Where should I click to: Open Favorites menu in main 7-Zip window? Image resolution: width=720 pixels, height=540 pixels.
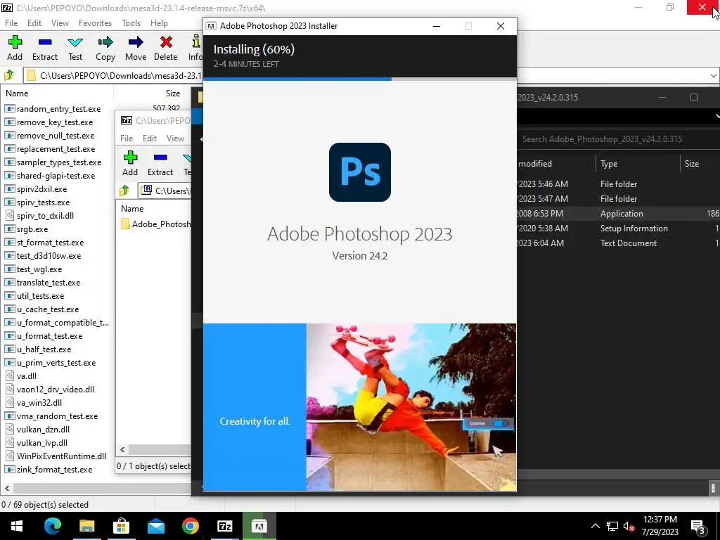point(95,23)
